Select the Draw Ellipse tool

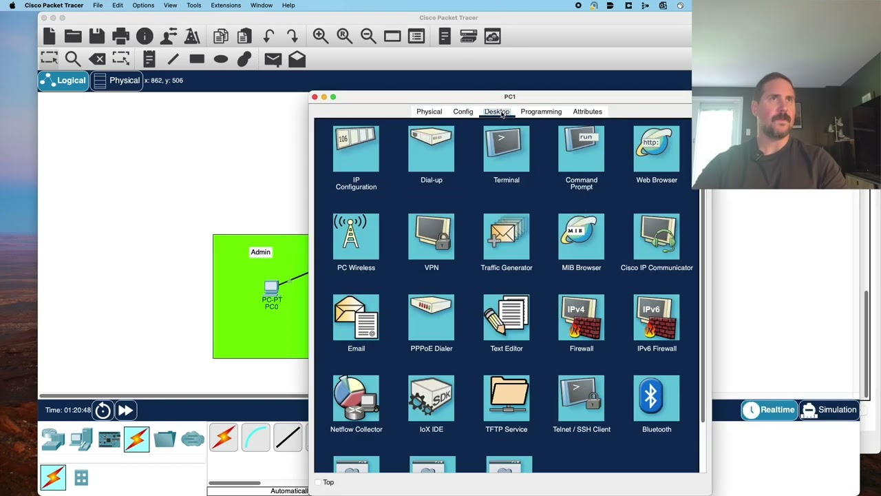pos(220,59)
